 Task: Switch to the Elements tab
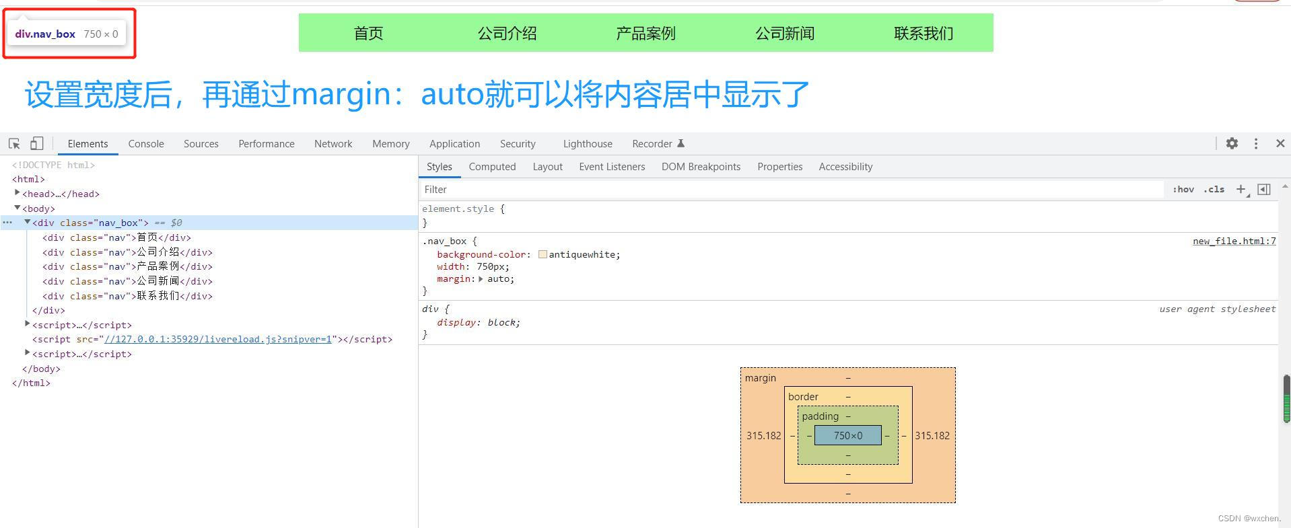[x=88, y=144]
